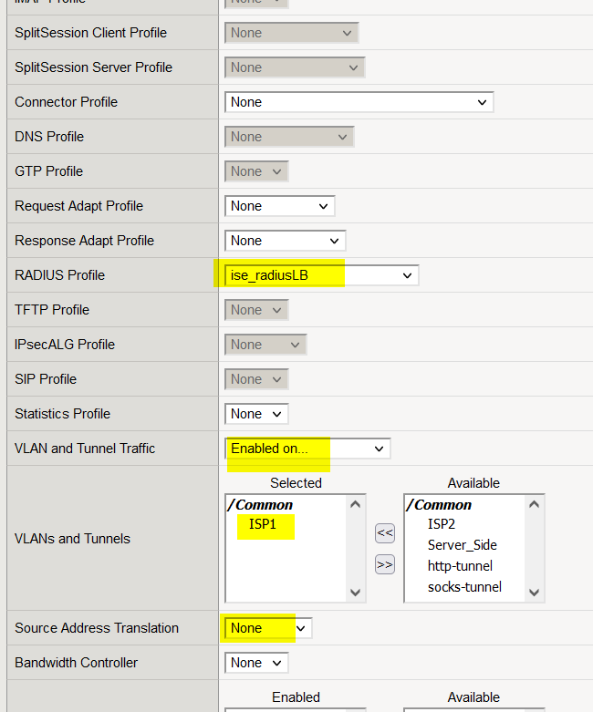Image resolution: width=593 pixels, height=712 pixels.
Task: Click the down arrow of Available list scrollbar
Action: tap(535, 593)
